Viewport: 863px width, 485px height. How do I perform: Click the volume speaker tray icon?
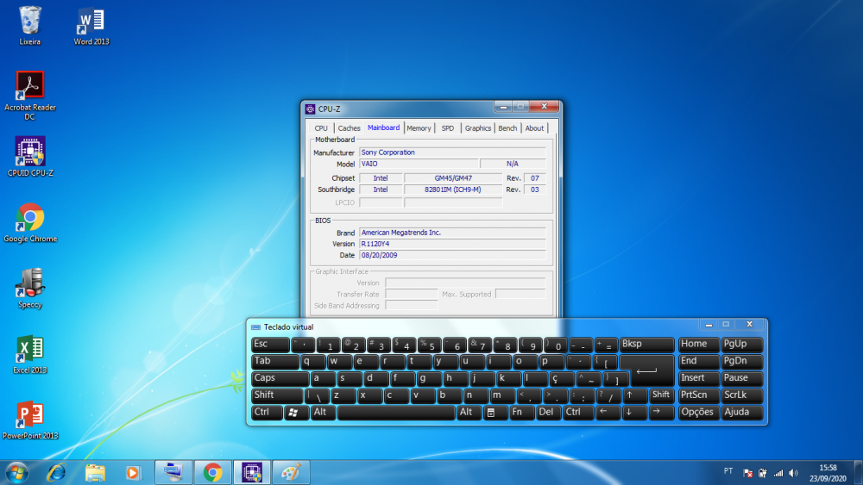793,472
